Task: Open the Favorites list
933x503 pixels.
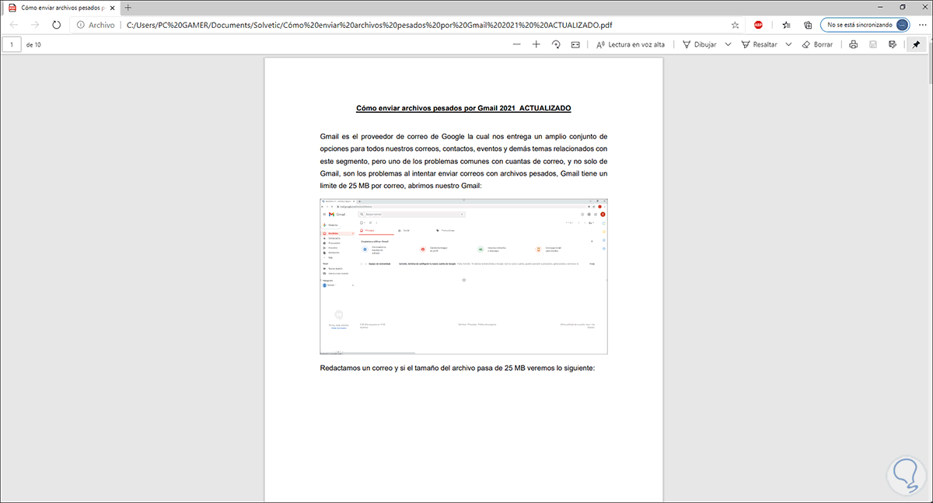Action: click(x=787, y=25)
